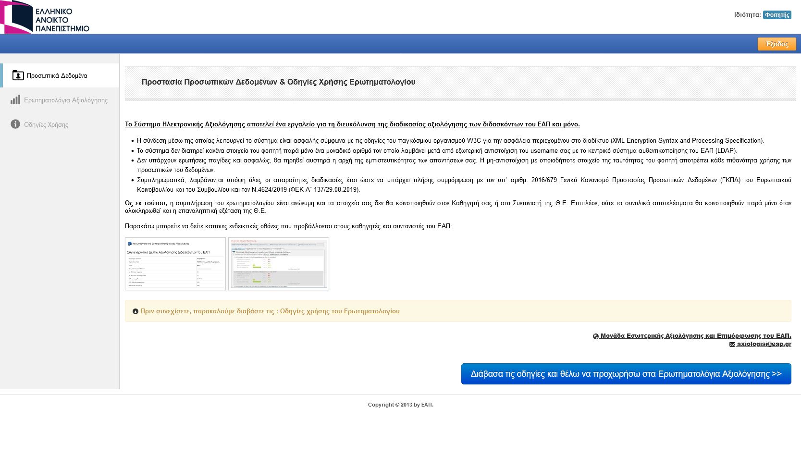Click the bar-chart icon for evaluation questionnaires
Image resolution: width=801 pixels, height=457 pixels.
(x=15, y=99)
